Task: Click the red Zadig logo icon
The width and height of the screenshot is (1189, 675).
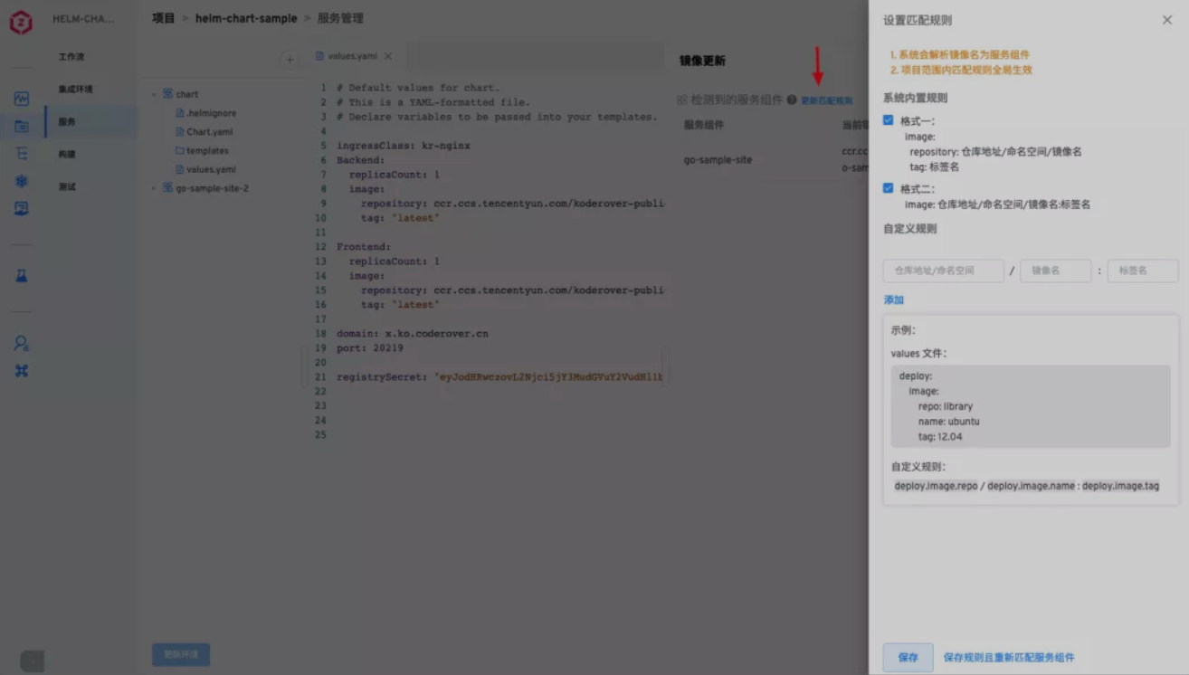Action: (21, 22)
